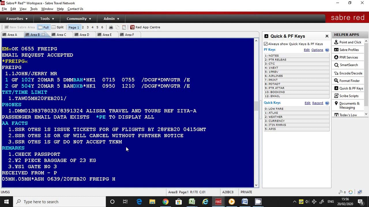Viewport: 369px width, 207px height.
Task: Click Record link for Quick Keys
Action: (318, 103)
